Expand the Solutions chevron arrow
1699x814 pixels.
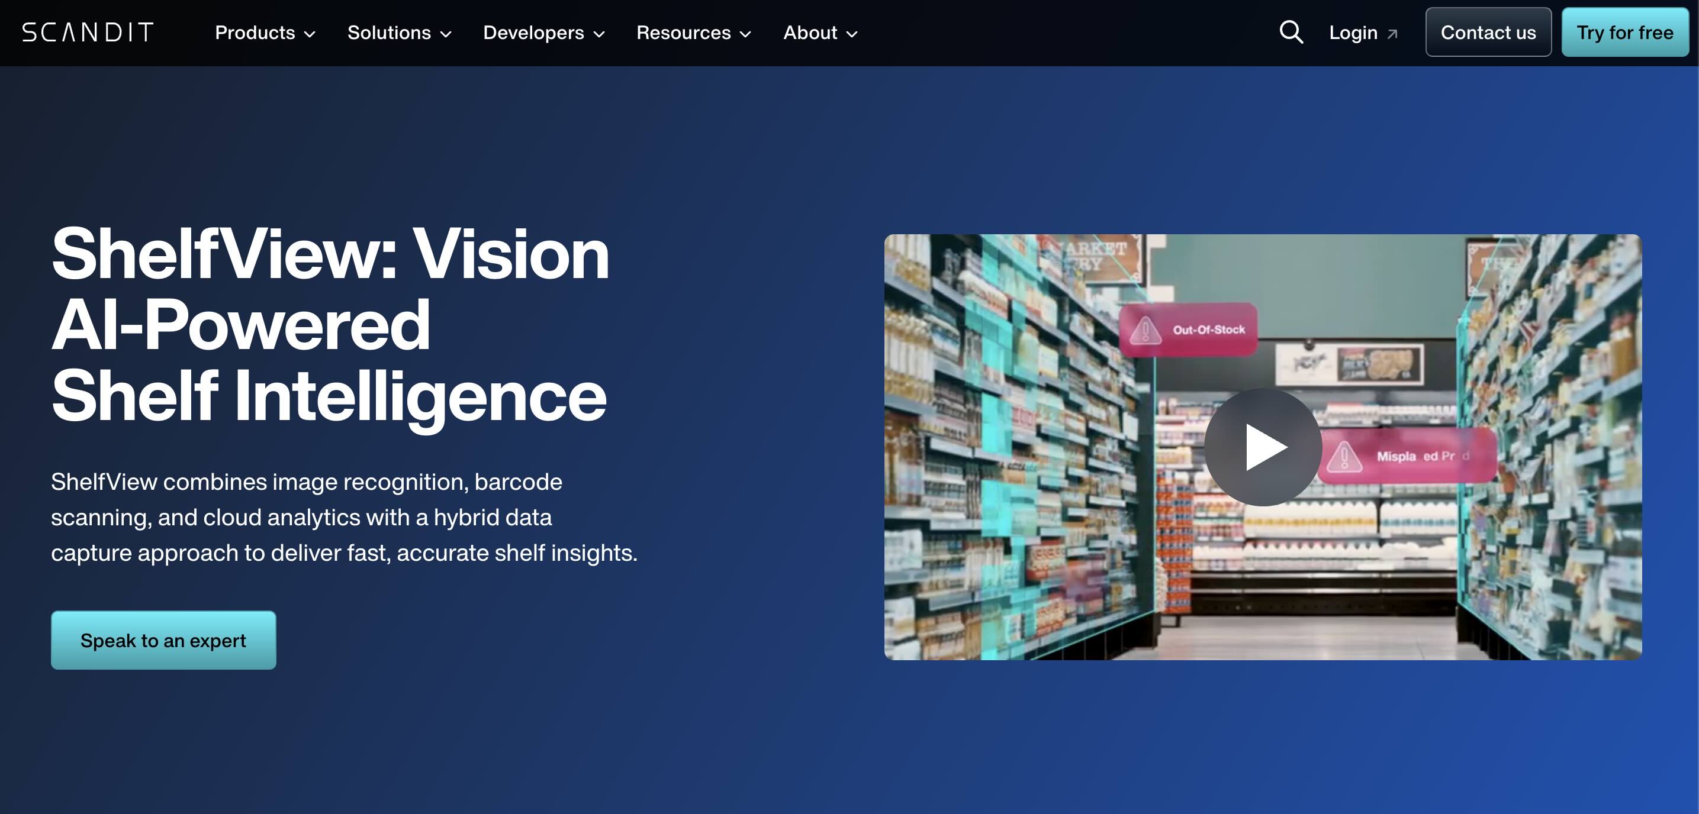point(446,34)
